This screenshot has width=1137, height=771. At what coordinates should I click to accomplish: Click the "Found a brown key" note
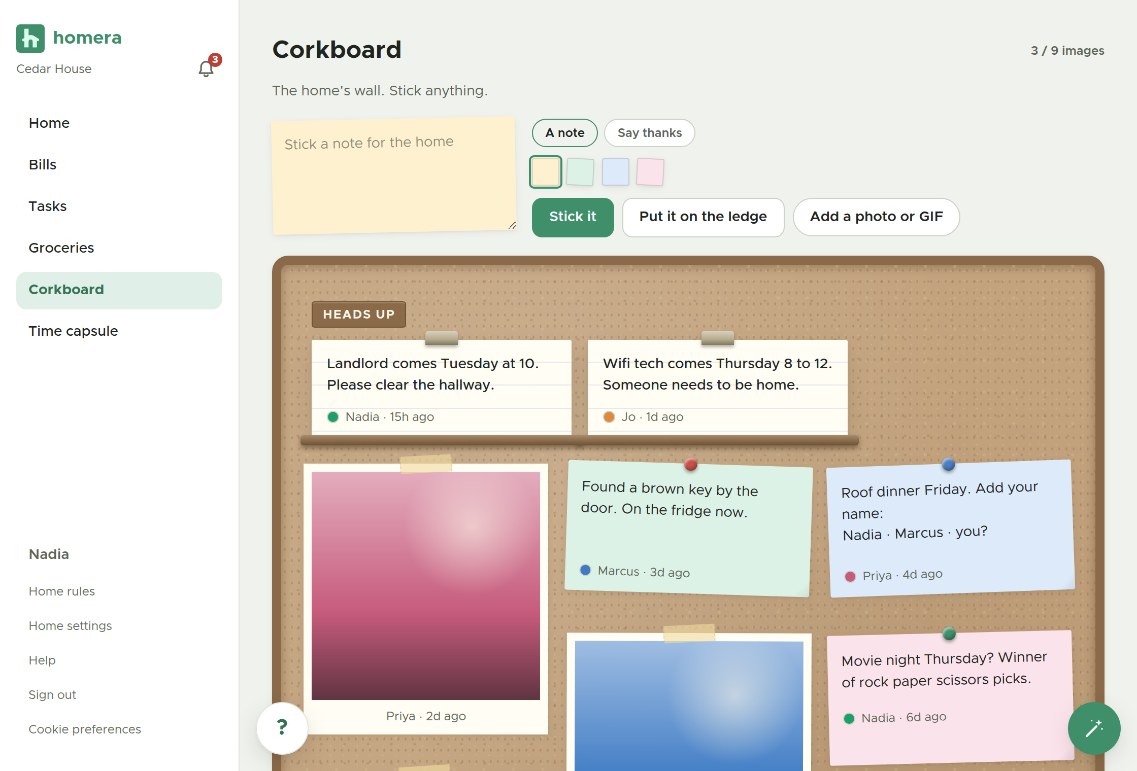pyautogui.click(x=688, y=529)
